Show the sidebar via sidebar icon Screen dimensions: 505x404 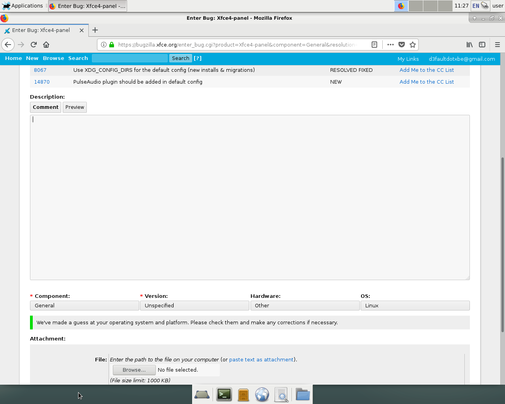point(482,45)
